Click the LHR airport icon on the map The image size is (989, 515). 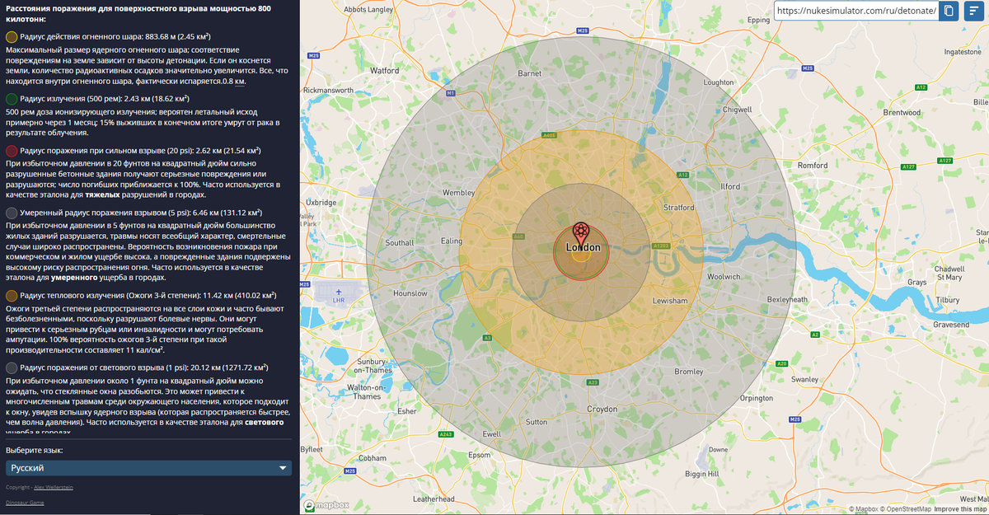click(338, 292)
